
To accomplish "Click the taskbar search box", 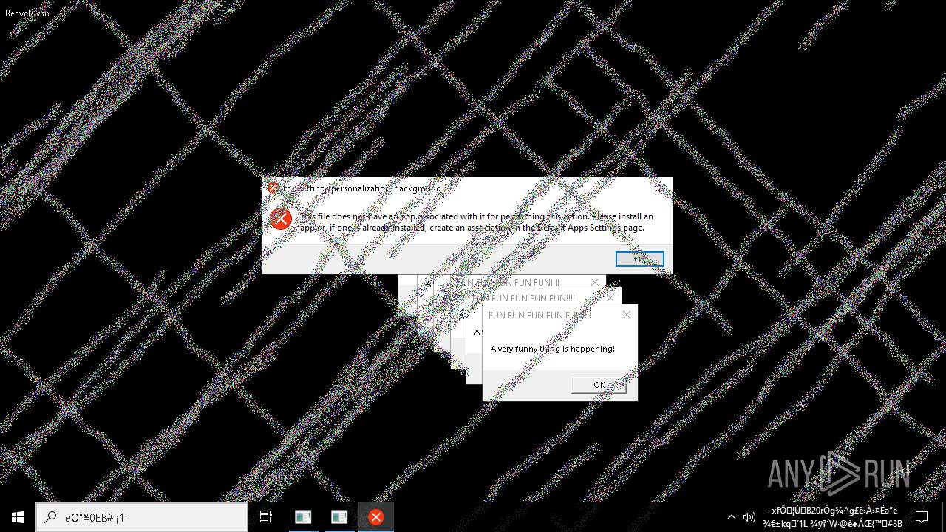I will pyautogui.click(x=142, y=517).
